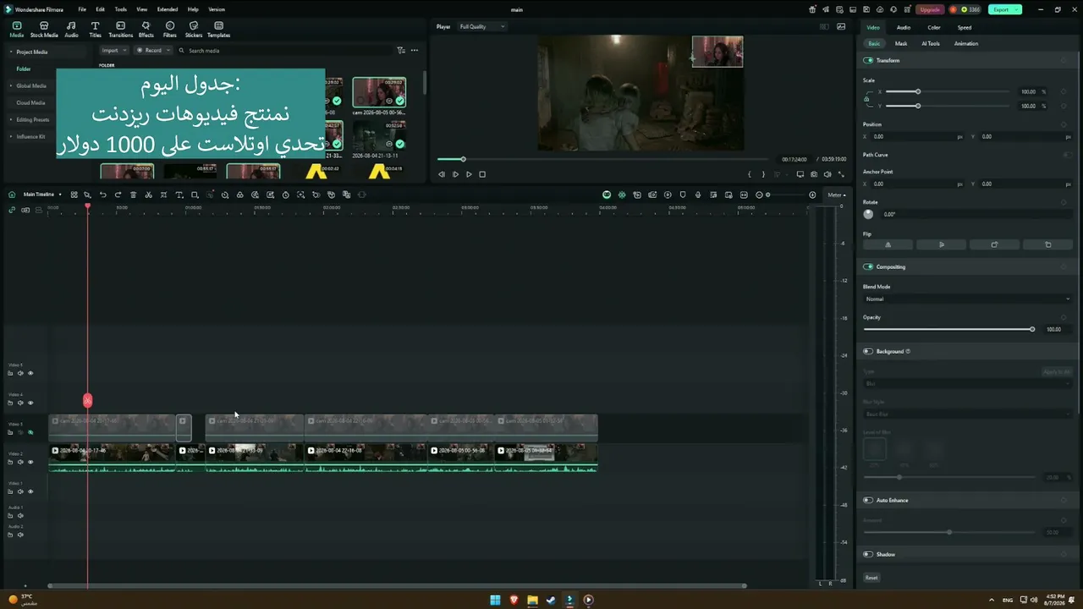
Task: Open the Record dropdown
Action: [x=153, y=51]
